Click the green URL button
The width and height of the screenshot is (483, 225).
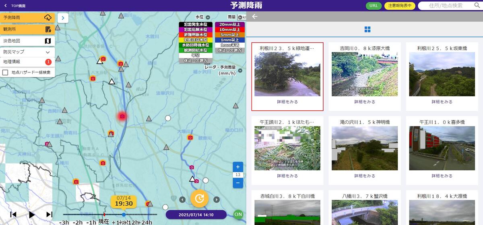pyautogui.click(x=374, y=6)
